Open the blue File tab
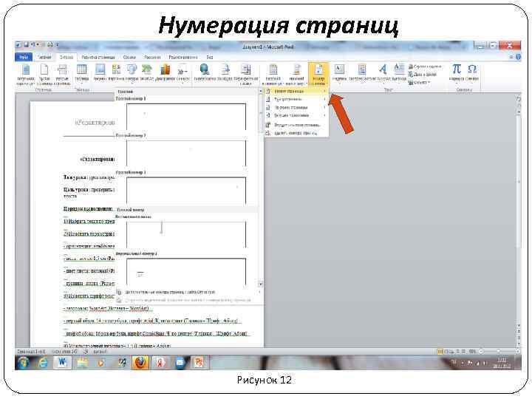The width and height of the screenshot is (532, 399). tap(24, 58)
